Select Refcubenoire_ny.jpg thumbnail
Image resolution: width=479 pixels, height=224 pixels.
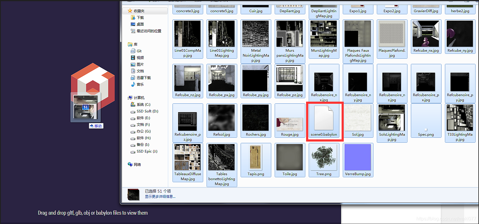pyautogui.click(x=358, y=82)
